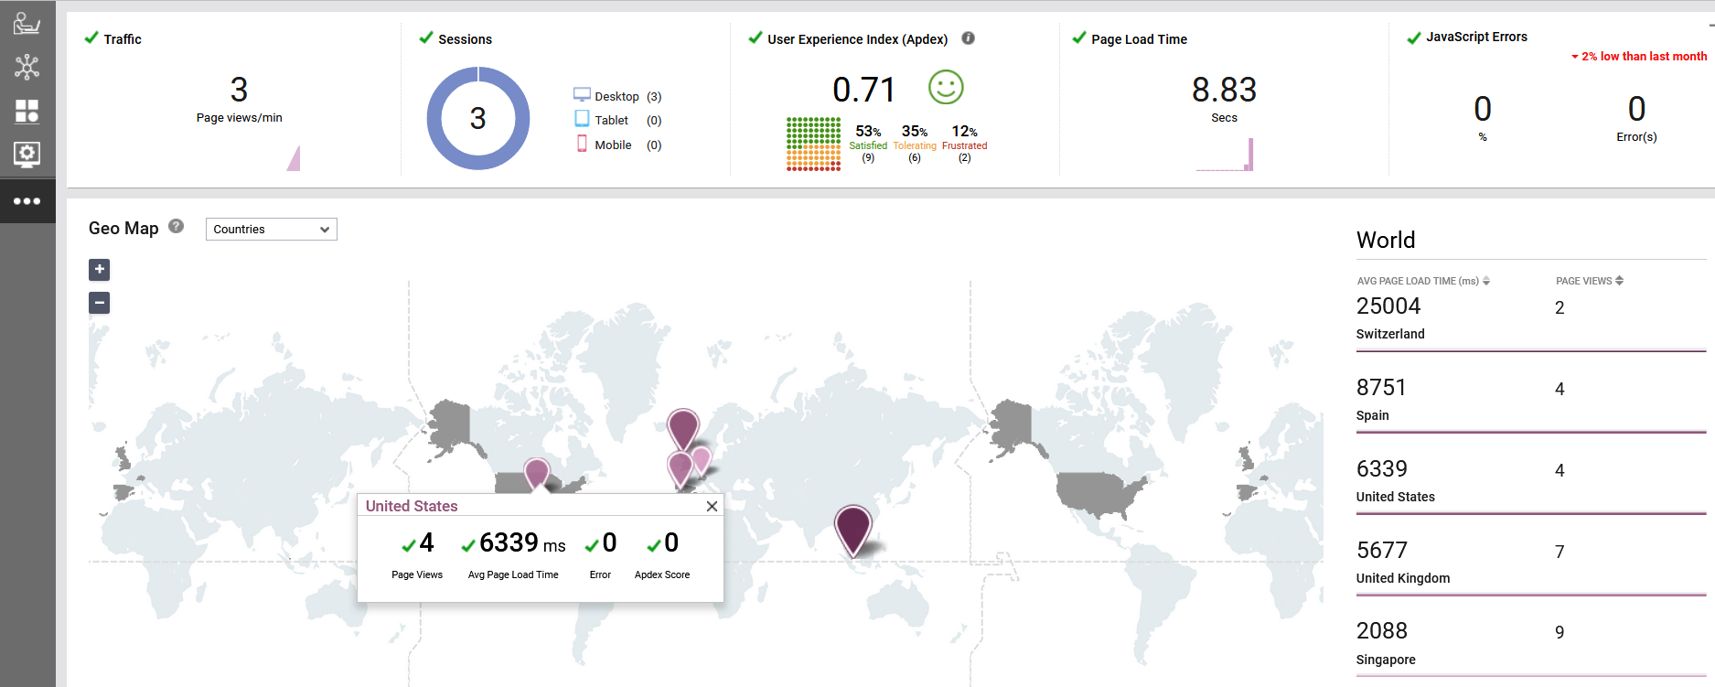Click the Apdex smiley face icon
Image resolution: width=1715 pixels, height=687 pixels.
coord(946,88)
